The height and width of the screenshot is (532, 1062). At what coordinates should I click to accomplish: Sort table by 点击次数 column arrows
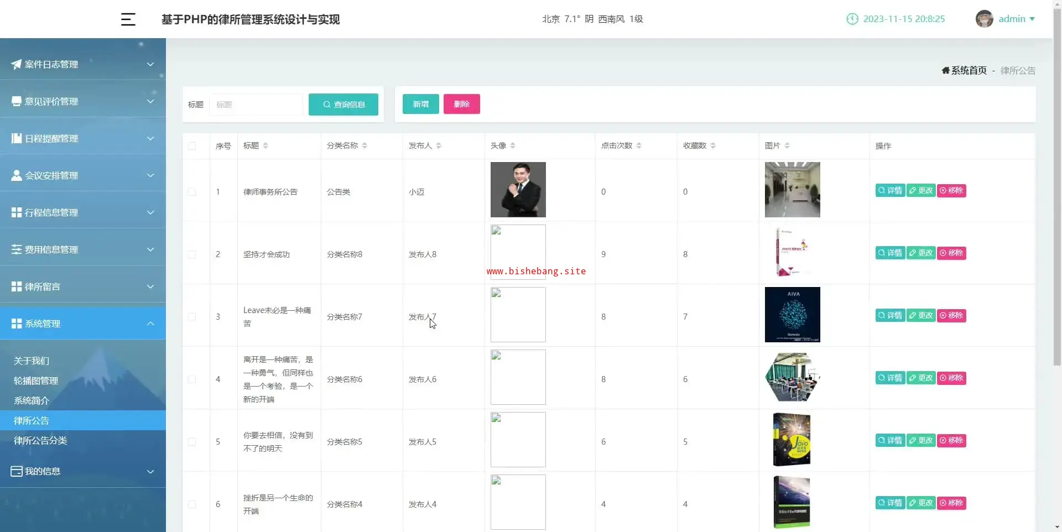click(x=639, y=145)
